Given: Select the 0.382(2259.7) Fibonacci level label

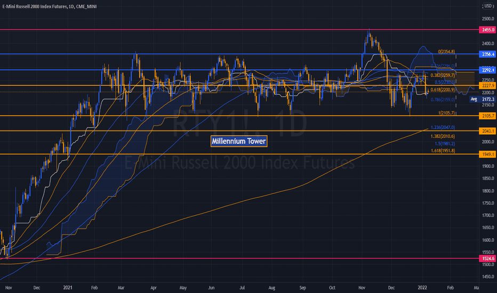Looking at the screenshot, I should tap(443, 76).
